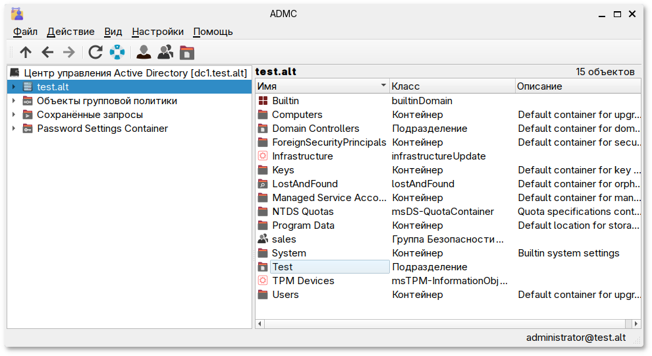This screenshot has width=652, height=356.
Task: Expand the test.alt tree node
Action: point(14,87)
